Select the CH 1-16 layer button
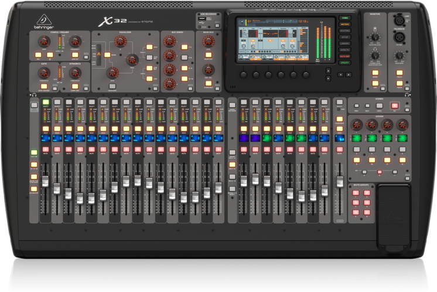The image size is (437, 292). (x=34, y=152)
